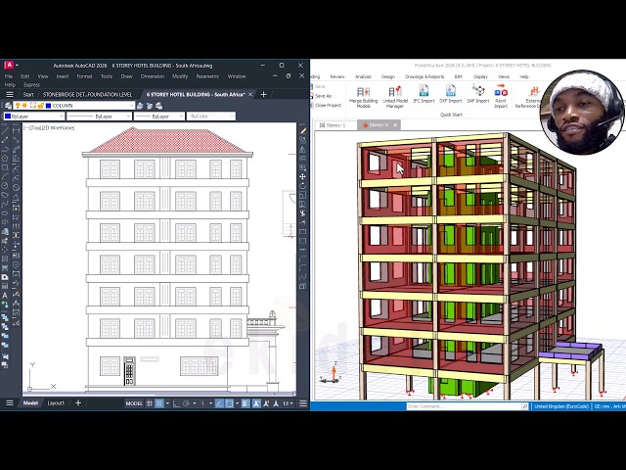Open the object snap settings arrow
The height and width of the screenshot is (470, 626).
237,403
